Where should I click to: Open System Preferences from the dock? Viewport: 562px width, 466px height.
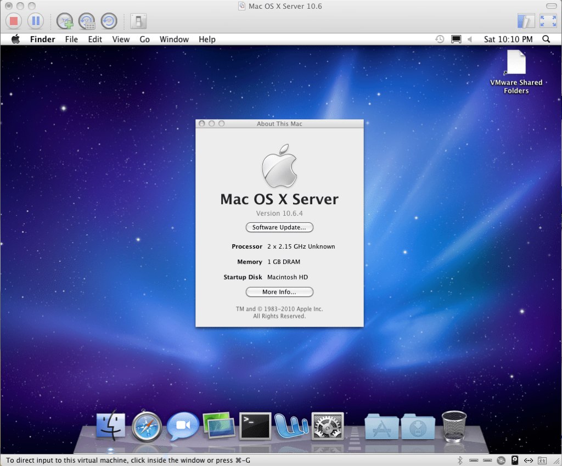[328, 426]
